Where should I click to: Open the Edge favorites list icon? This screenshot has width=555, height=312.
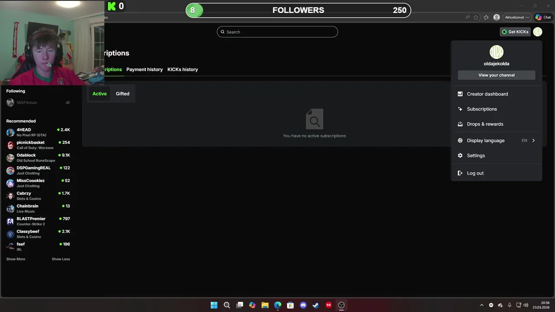point(486,17)
